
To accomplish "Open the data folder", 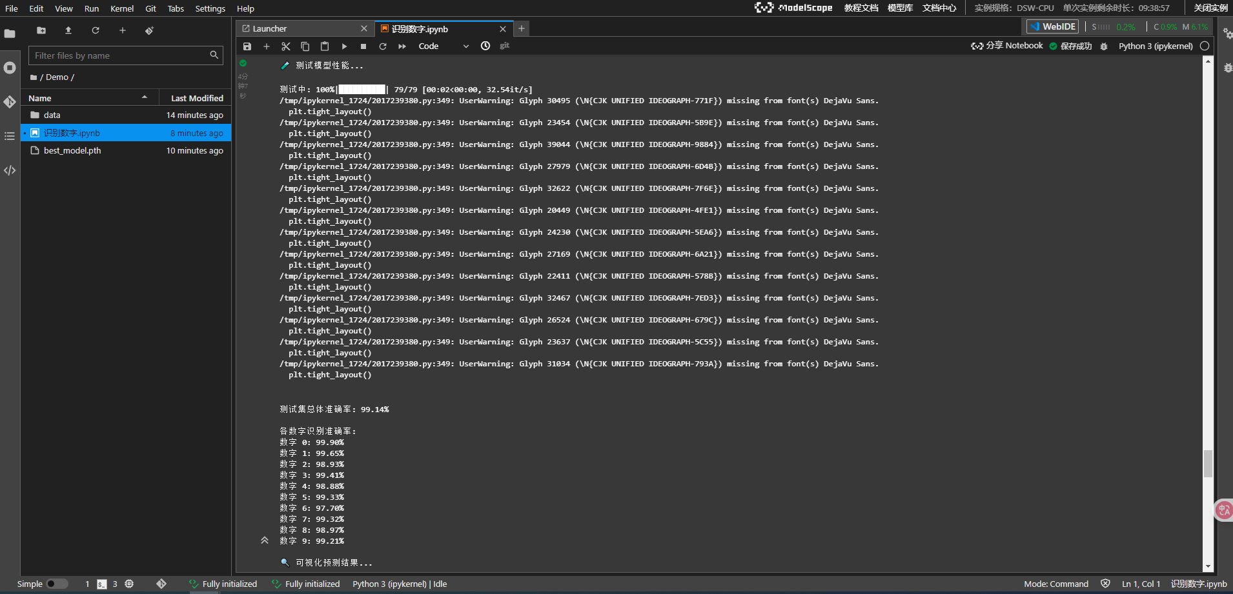I will [x=126, y=115].
